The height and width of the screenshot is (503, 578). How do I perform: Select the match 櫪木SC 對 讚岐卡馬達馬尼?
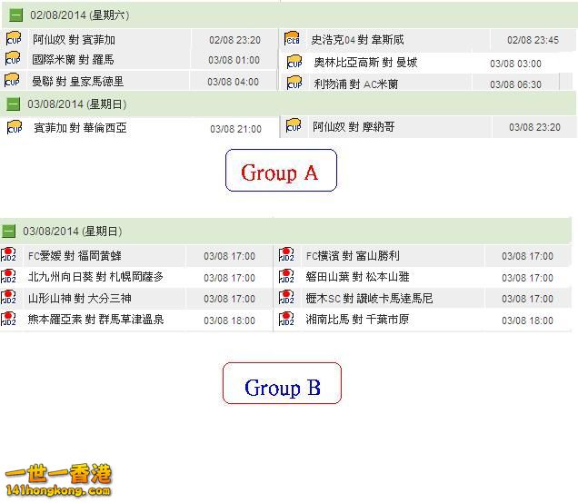pos(369,298)
